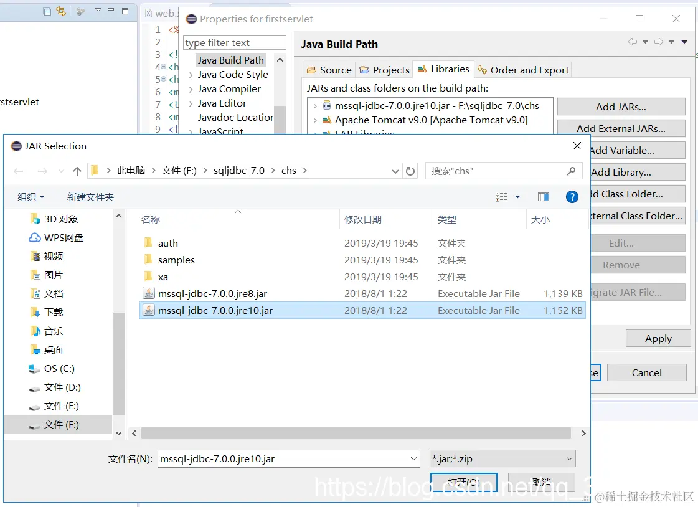Select 文件 (F:) drive
This screenshot has width=698, height=507.
click(58, 425)
